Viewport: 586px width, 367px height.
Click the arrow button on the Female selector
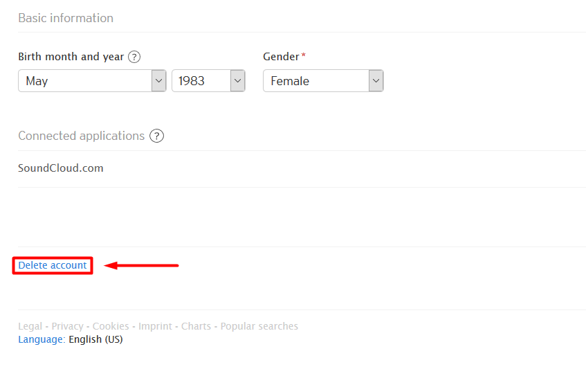pos(376,81)
